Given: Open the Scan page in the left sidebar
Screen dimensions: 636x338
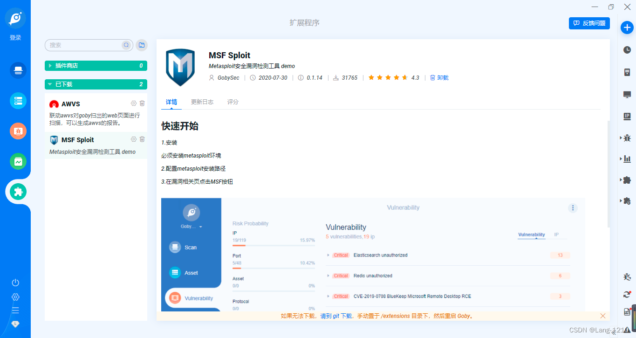Looking at the screenshot, I should pyautogui.click(x=18, y=70).
